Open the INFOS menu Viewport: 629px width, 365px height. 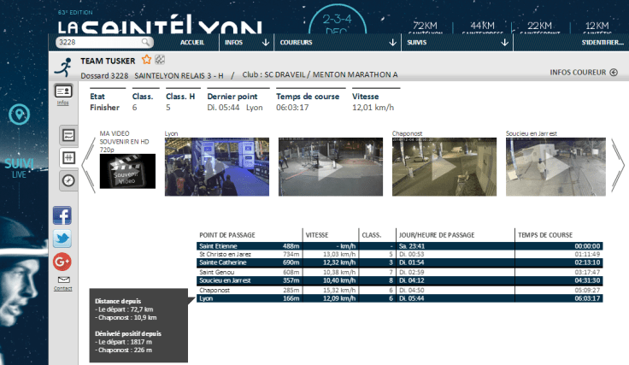coord(233,42)
